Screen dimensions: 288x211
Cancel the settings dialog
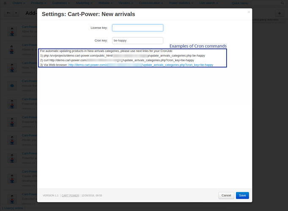coord(226,195)
